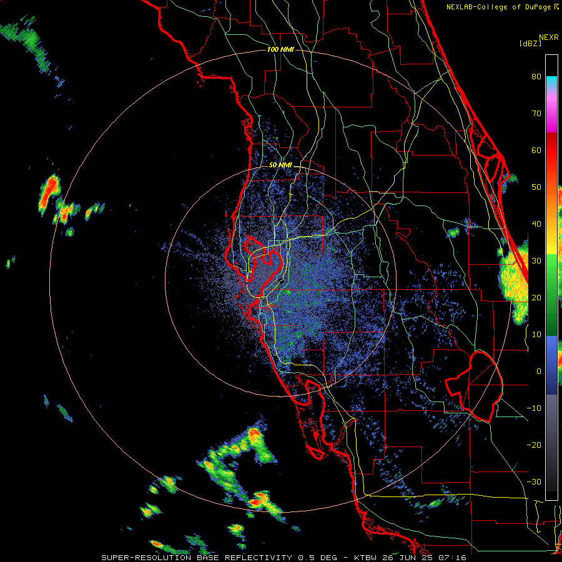
Task: Select the 70 value on dBZ scale
Action: coord(536,113)
